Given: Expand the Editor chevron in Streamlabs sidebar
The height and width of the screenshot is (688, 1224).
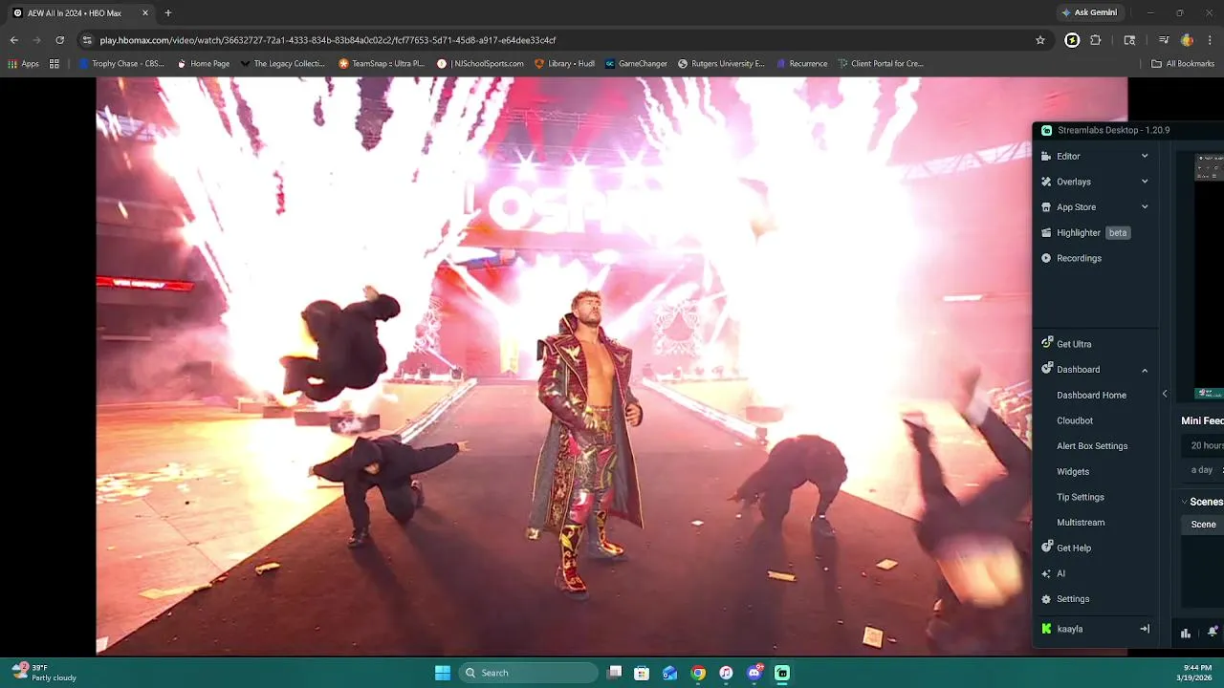Looking at the screenshot, I should [1145, 156].
